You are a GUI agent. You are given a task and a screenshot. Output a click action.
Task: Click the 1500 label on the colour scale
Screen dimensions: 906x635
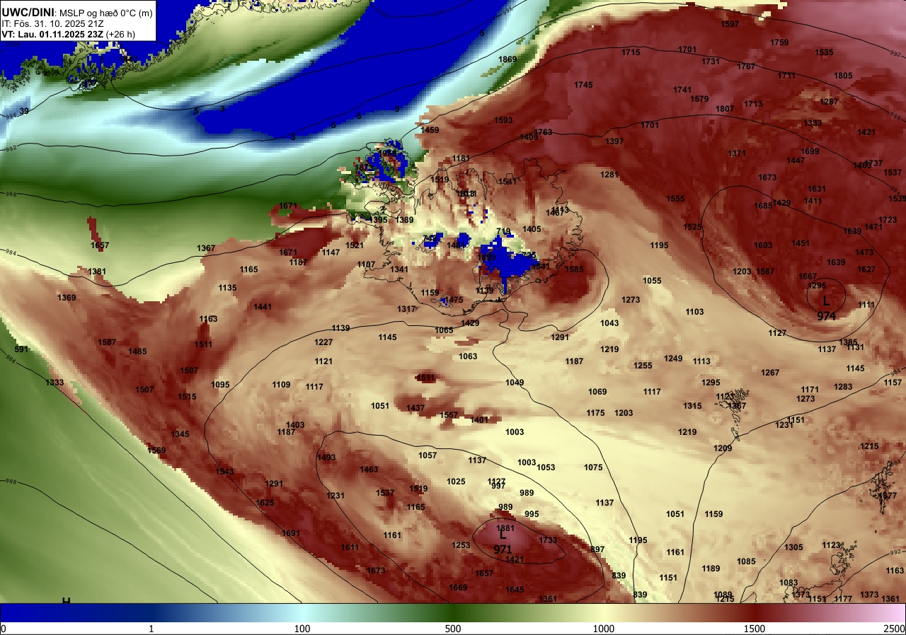755,629
